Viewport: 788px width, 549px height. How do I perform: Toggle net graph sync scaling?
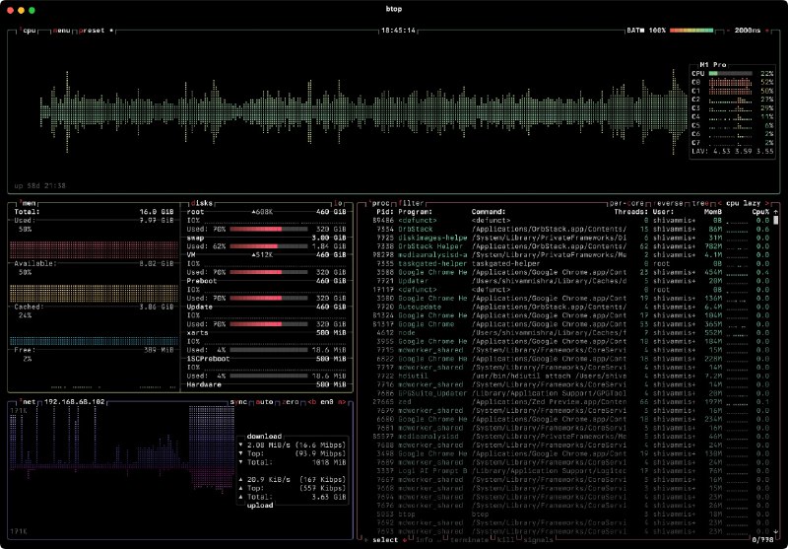(x=240, y=403)
